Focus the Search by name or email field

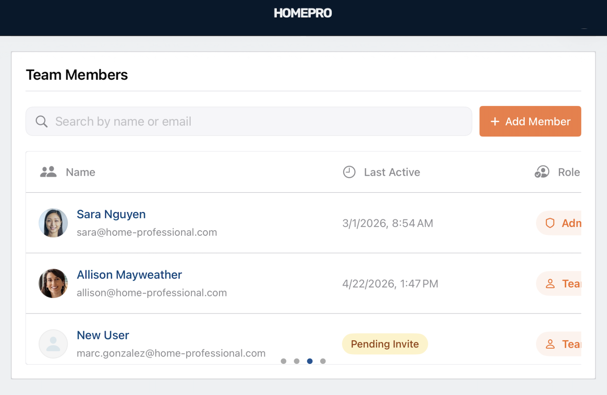tap(258, 121)
